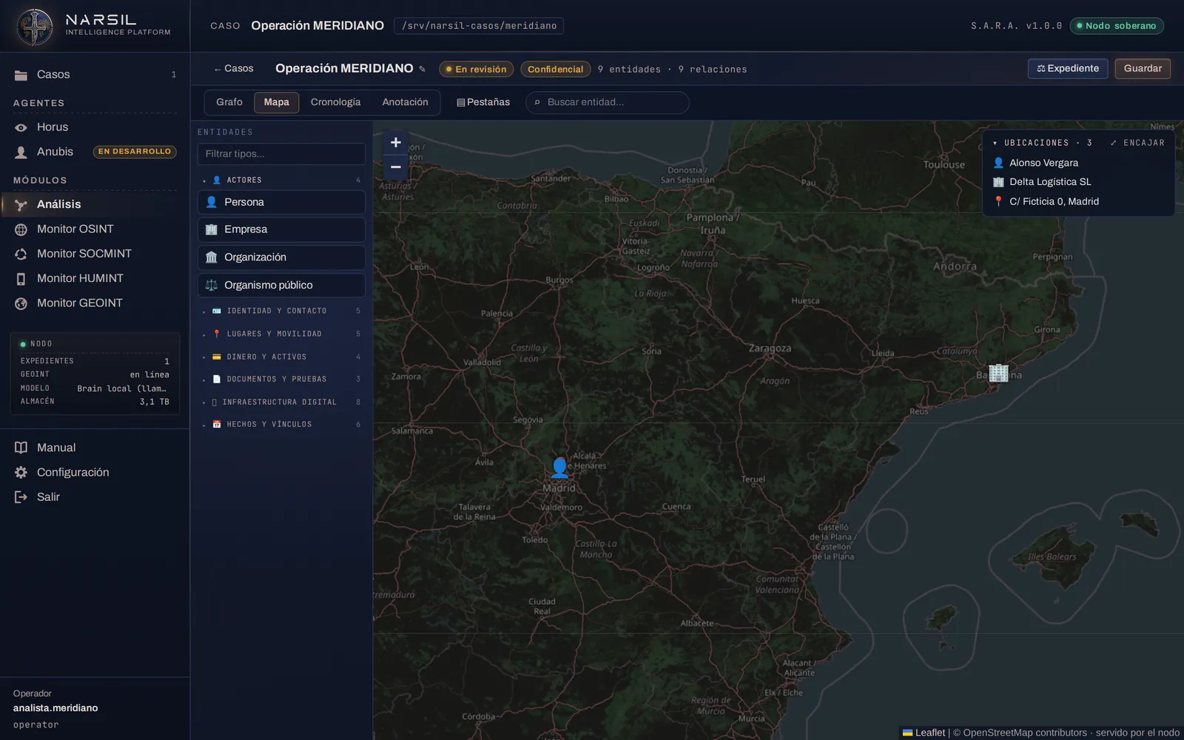The width and height of the screenshot is (1184, 740).
Task: Collapse the ACTORES category
Action: [x=281, y=180]
